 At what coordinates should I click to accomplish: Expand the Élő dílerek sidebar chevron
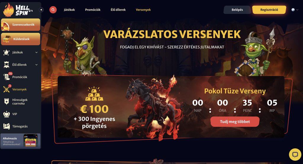36,65
